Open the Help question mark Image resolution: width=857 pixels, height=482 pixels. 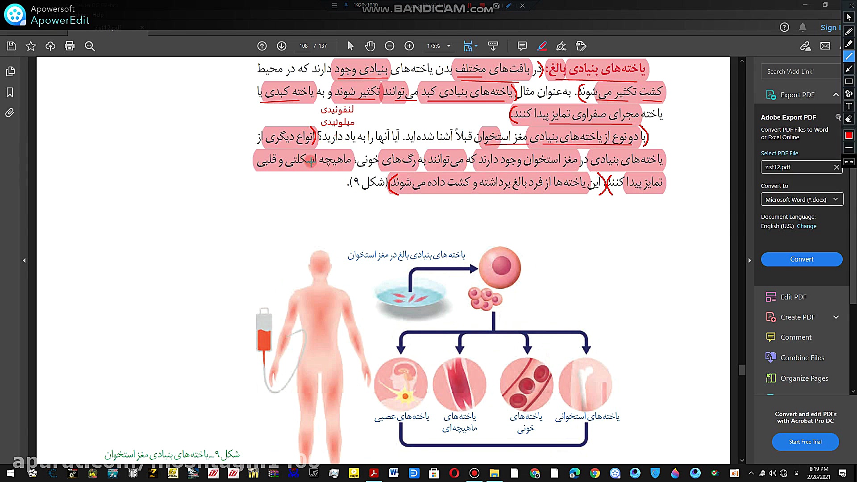[784, 27]
